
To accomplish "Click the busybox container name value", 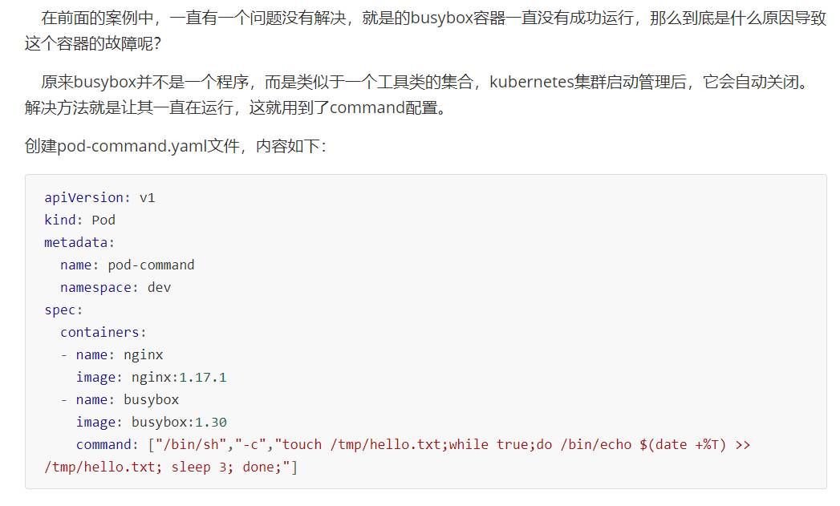I will pos(151,400).
